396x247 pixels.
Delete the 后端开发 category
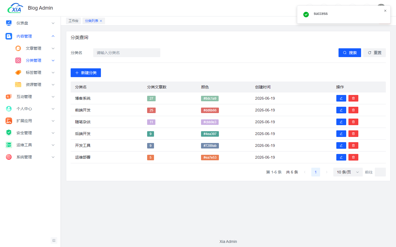[353, 134]
